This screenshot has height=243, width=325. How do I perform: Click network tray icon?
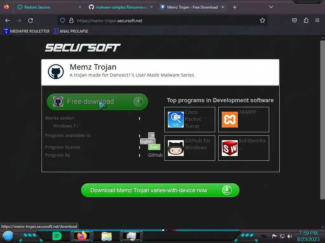pyautogui.click(x=282, y=236)
